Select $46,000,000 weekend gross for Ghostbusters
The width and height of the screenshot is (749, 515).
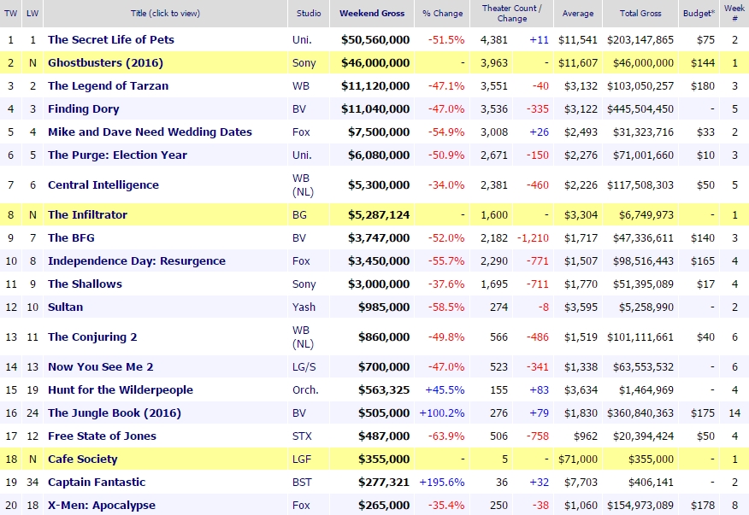point(375,63)
